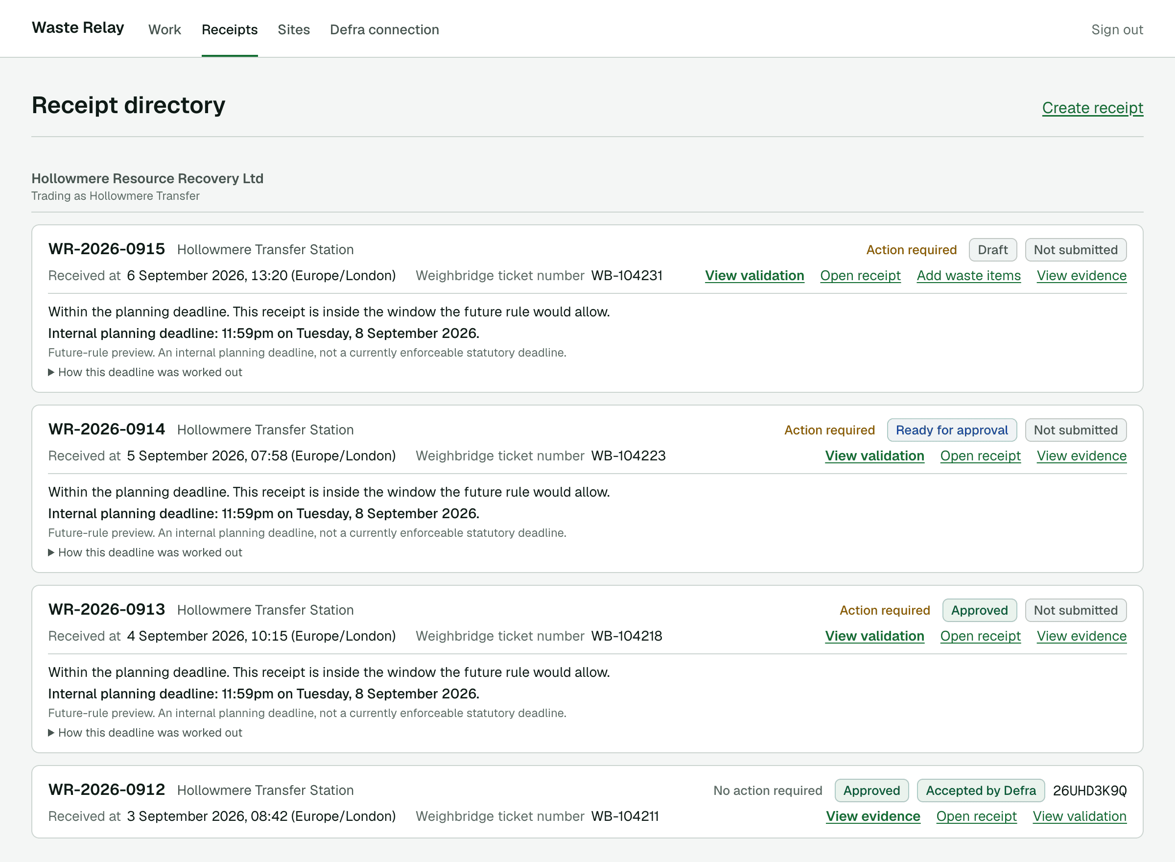Add waste items to WR-2026-0915
This screenshot has width=1175, height=862.
[968, 276]
